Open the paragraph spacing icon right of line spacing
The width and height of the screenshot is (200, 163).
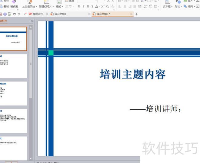(x=151, y=6)
